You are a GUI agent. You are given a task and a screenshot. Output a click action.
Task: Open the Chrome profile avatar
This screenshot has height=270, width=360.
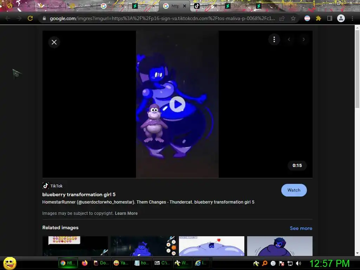[341, 18]
